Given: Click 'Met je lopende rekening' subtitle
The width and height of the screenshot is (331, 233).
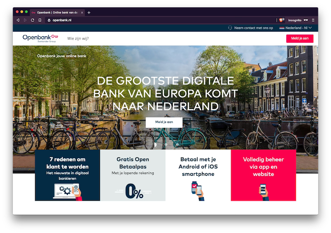Looking at the screenshot, I should pyautogui.click(x=133, y=173).
